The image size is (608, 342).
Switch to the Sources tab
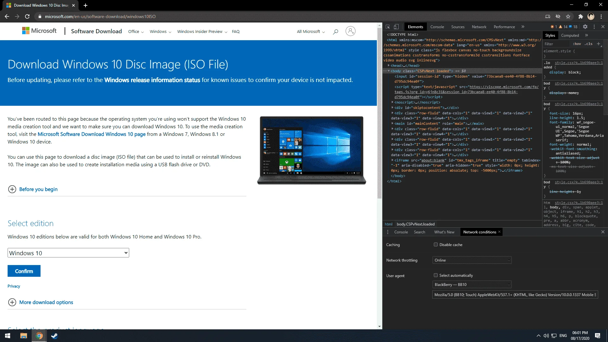click(458, 27)
